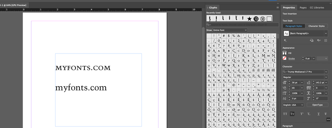Click the vertical scale 100% field
This screenshot has width=332, height=128.
pyautogui.click(x=296, y=93)
